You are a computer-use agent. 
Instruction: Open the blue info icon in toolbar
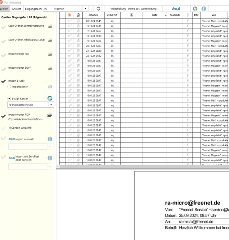click(x=204, y=9)
